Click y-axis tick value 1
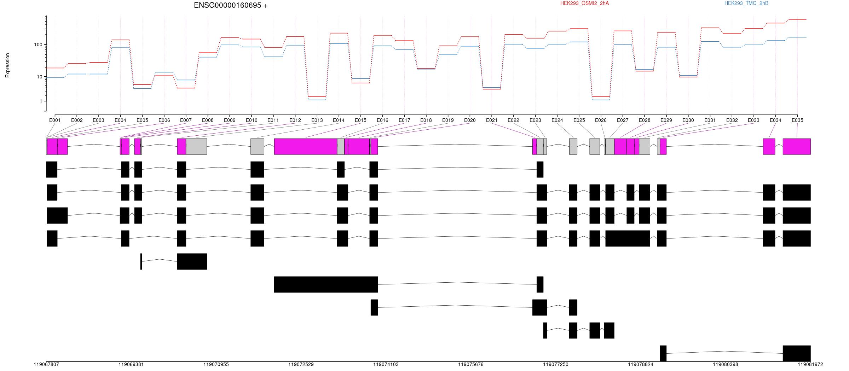The width and height of the screenshot is (849, 371). [x=41, y=101]
